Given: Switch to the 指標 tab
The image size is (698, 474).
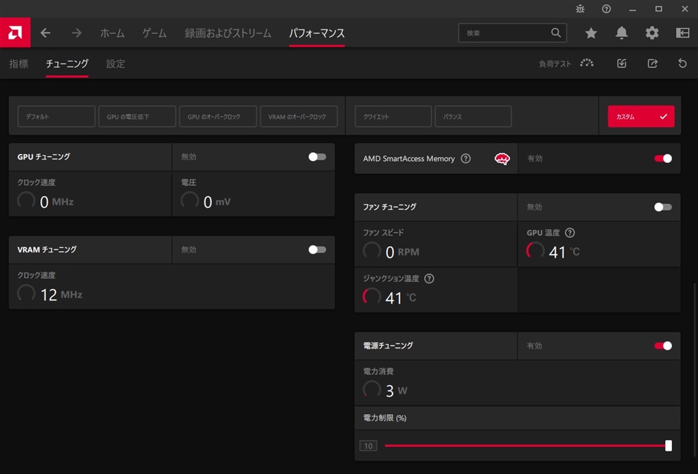Looking at the screenshot, I should [x=18, y=63].
